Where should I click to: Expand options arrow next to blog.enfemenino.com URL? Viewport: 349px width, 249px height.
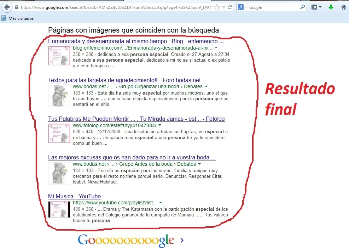point(216,48)
